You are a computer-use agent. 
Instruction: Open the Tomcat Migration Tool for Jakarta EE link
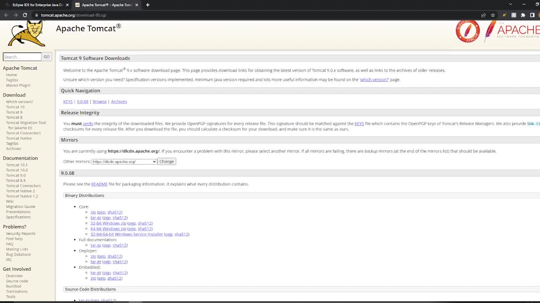pos(26,125)
